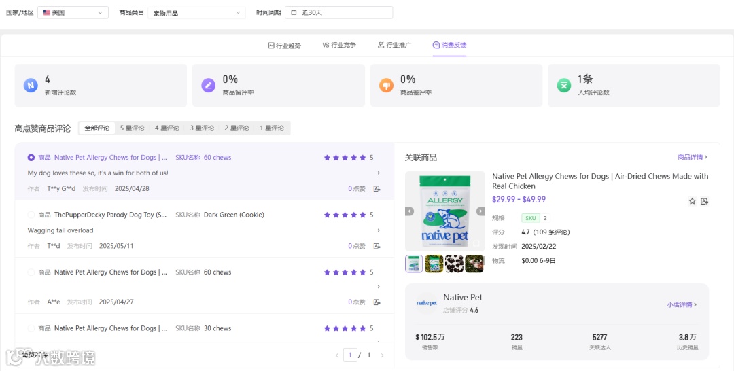Viewport: 734px width, 371px height.
Task: Click 0点赞 on the 2025/04/28 review
Action: pyautogui.click(x=357, y=189)
